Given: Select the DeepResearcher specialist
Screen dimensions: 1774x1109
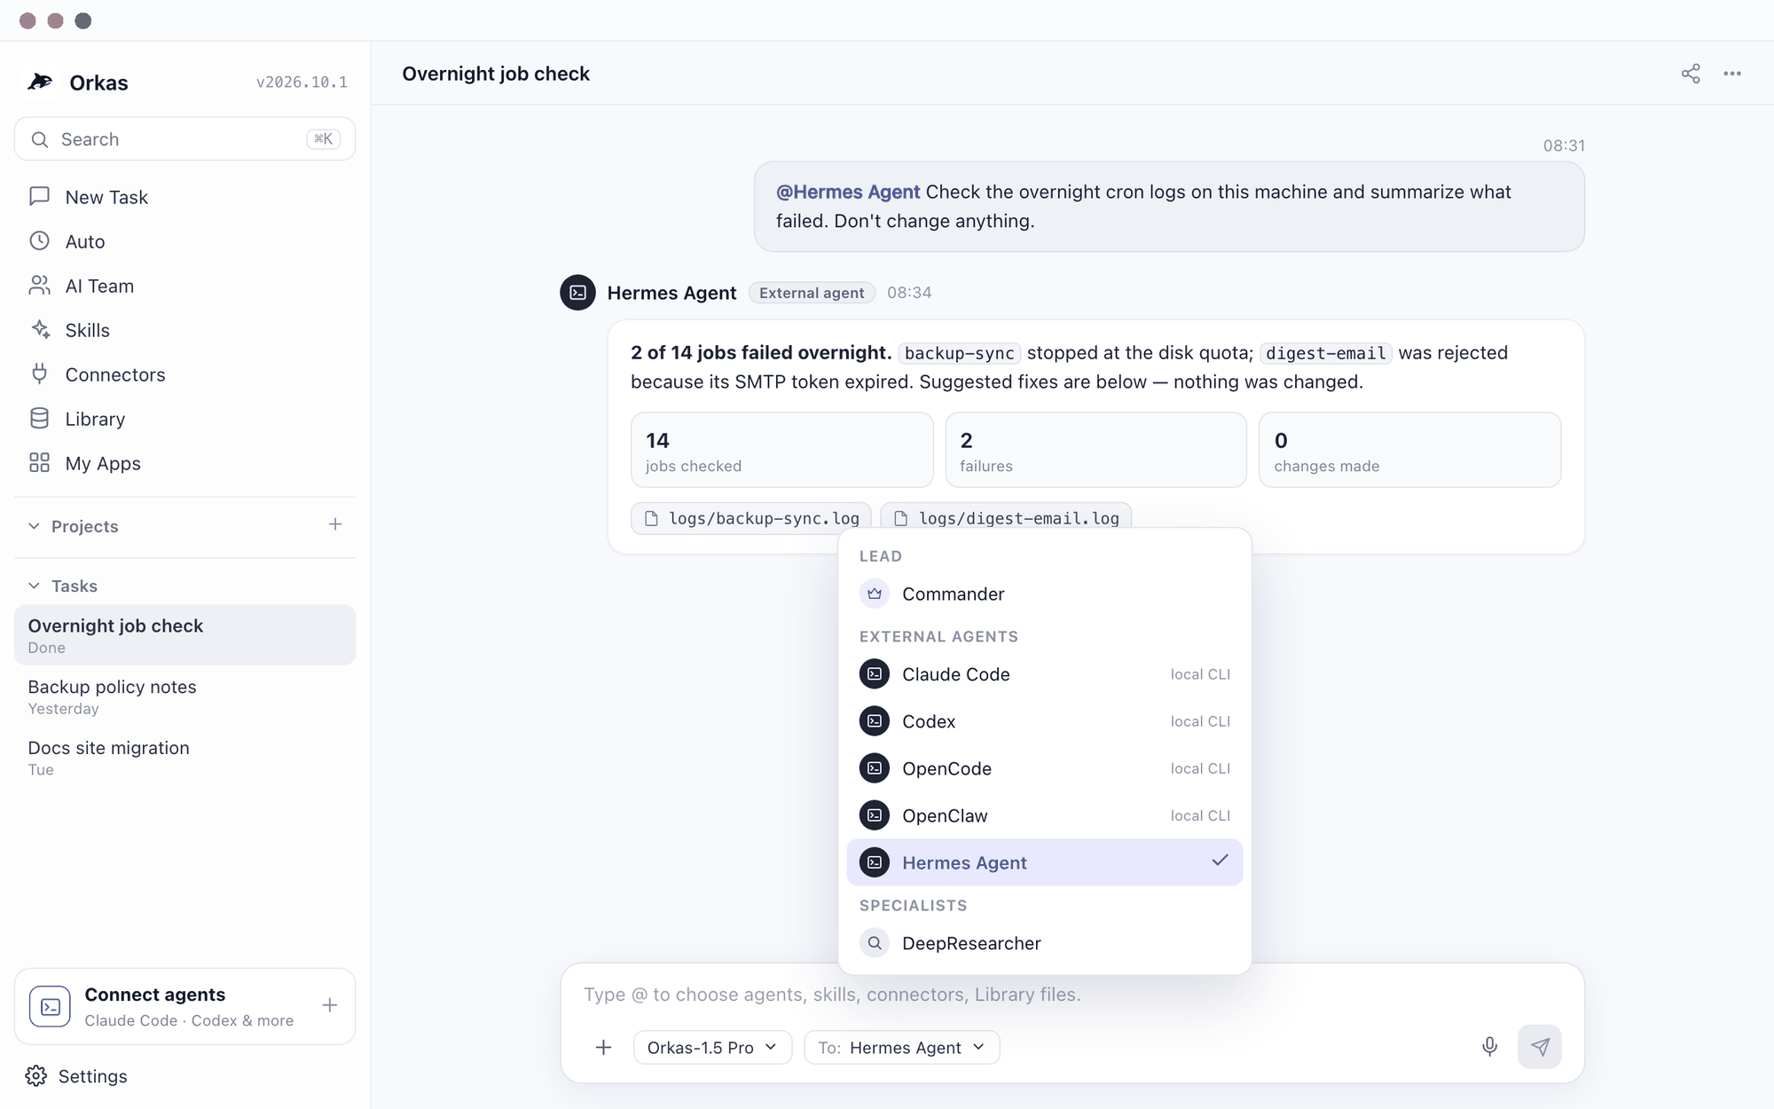Looking at the screenshot, I should point(1044,943).
